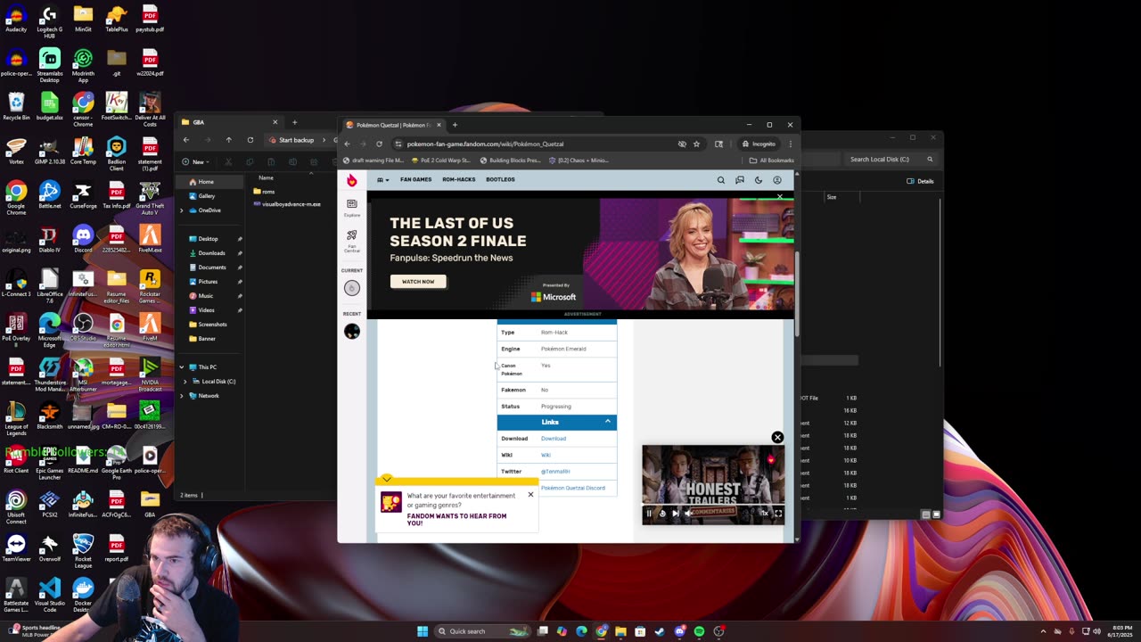Click refresh in GBA Explorer
1141x642 pixels.
(250, 140)
